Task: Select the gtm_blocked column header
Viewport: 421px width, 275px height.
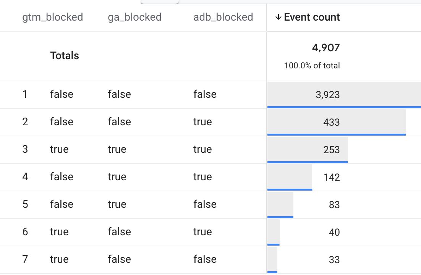Action: [x=53, y=17]
